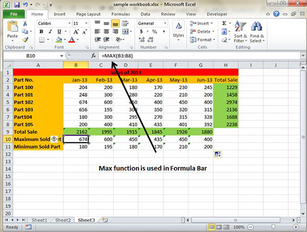Switch to the Page Layout tab
This screenshot has width=307, height=232.
(88, 14)
